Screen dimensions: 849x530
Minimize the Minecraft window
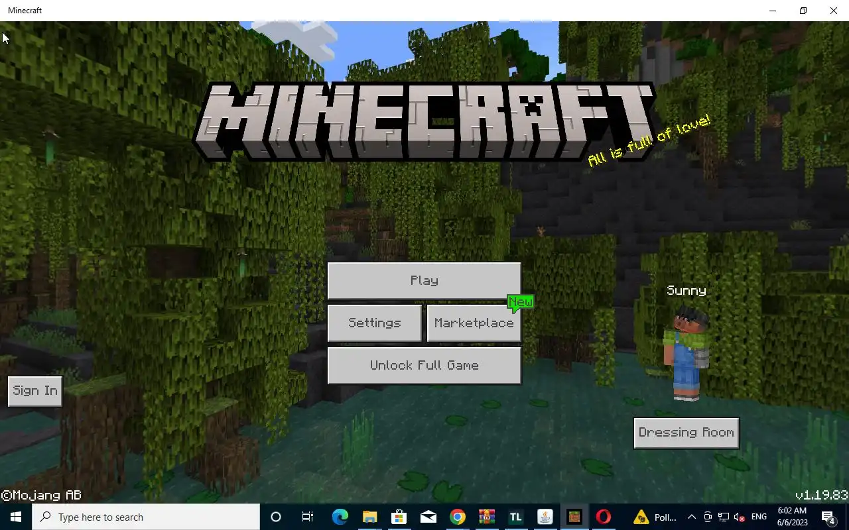[773, 11]
